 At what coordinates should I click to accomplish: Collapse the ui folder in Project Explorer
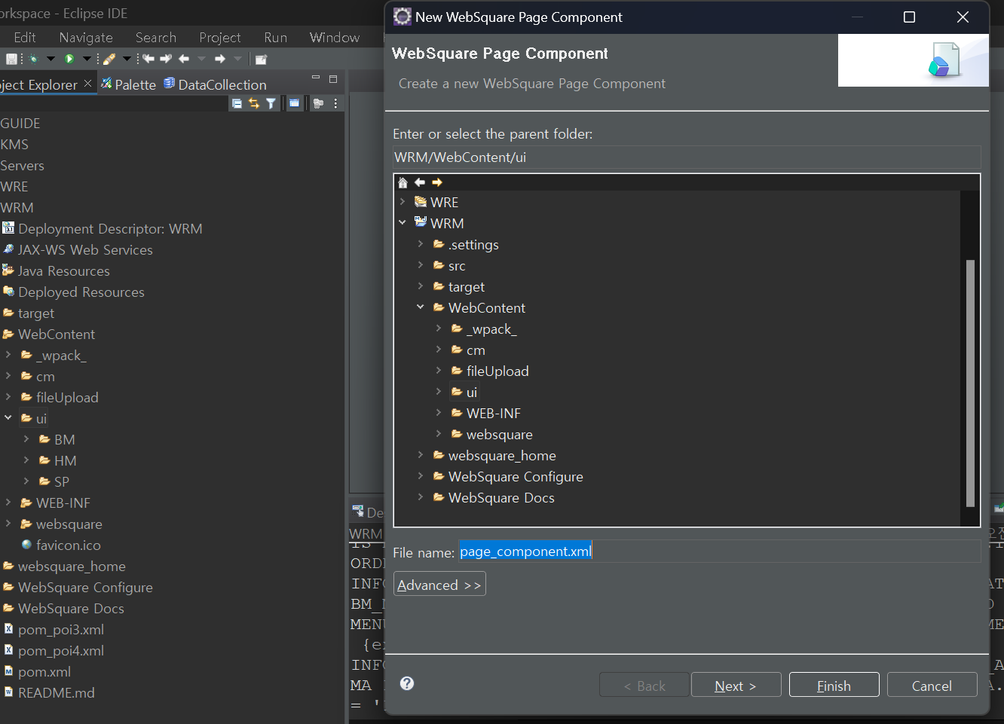pyautogui.click(x=8, y=418)
